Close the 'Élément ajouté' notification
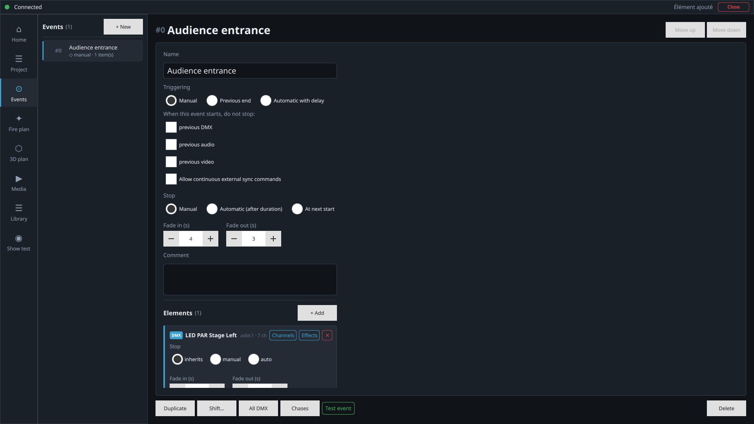 (x=733, y=7)
